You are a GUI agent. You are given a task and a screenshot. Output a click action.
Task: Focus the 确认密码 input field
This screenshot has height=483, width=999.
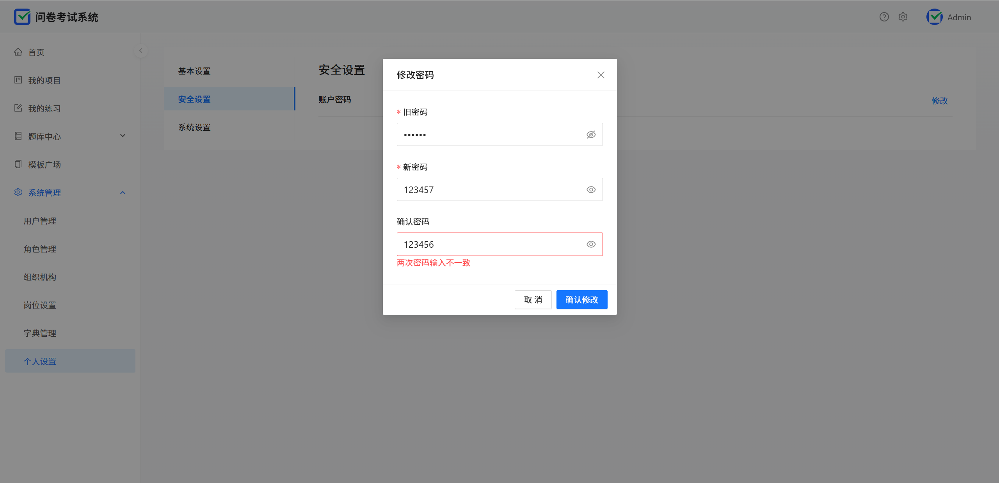pos(500,244)
